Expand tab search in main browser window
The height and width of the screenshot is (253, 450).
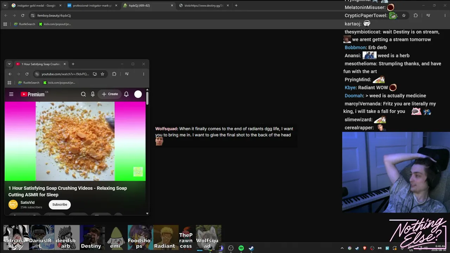(x=5, y=6)
